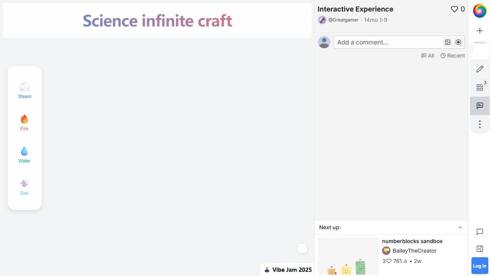Open the three-dot more options menu
491x276 pixels.
pos(480,124)
